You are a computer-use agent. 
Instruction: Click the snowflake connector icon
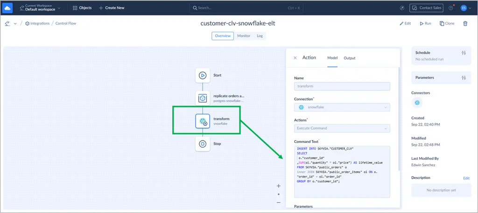tap(417, 103)
